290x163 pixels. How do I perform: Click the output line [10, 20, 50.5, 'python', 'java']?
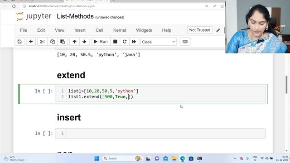98,55
